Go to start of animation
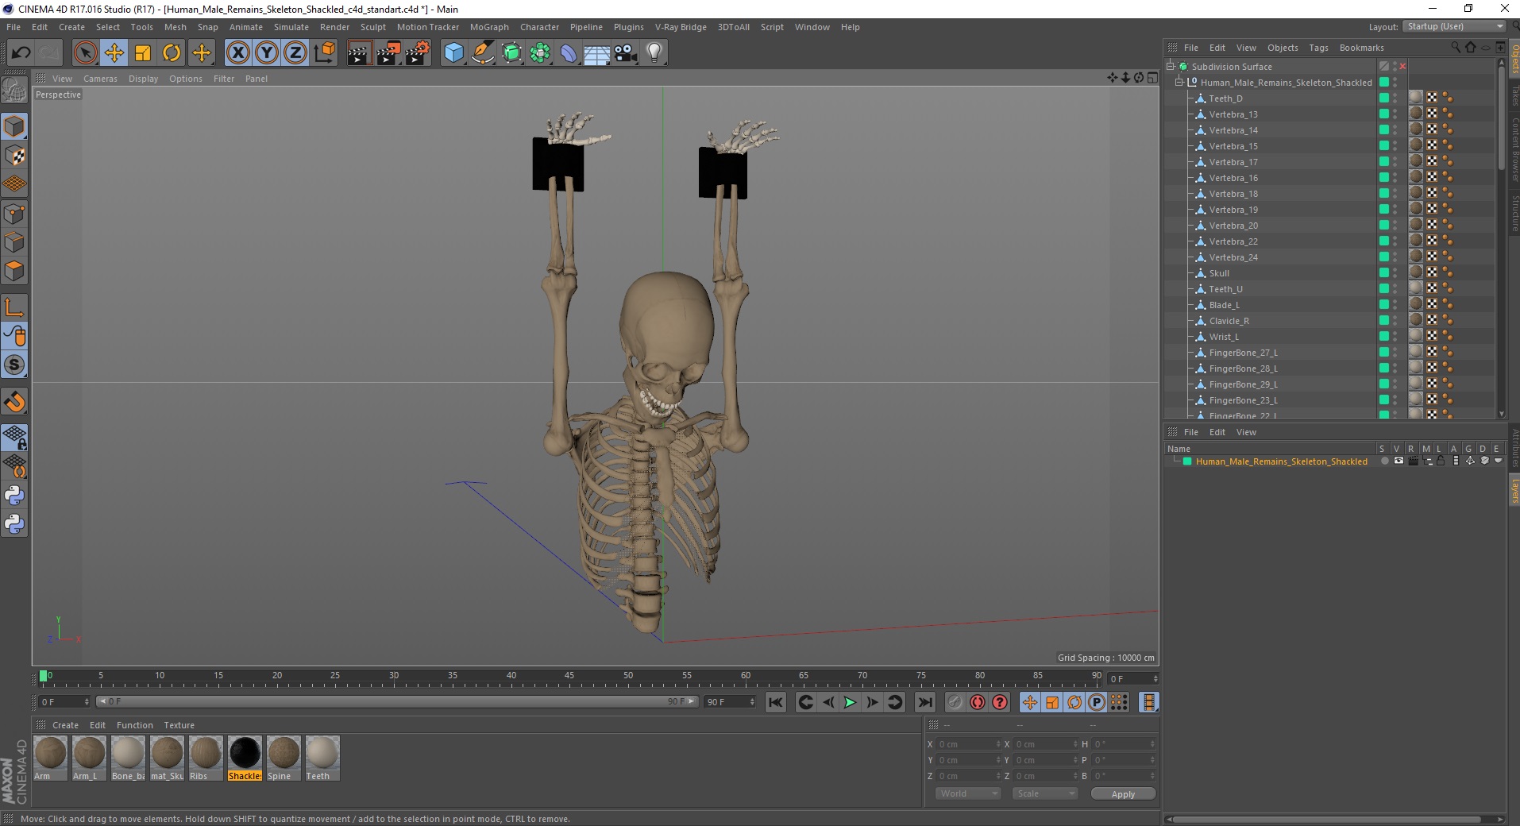1520x826 pixels. (x=776, y=702)
